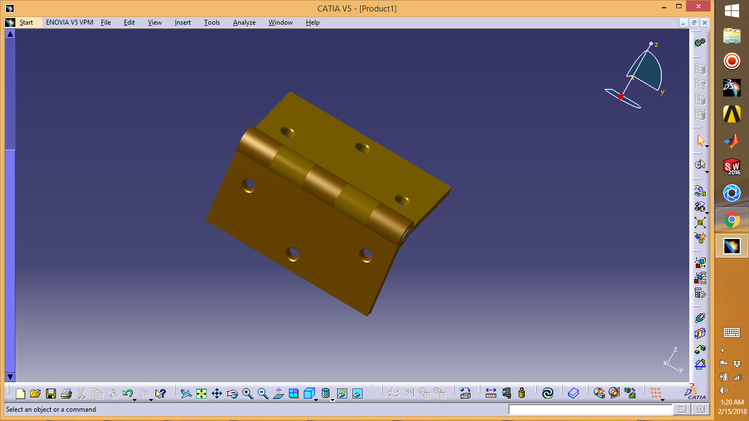Open the View menu
Viewport: 749px width, 421px height.
click(155, 22)
